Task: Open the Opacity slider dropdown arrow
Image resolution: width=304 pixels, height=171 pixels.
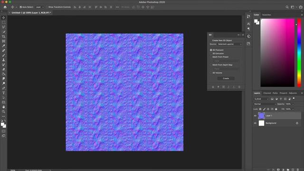Action: coord(293,104)
